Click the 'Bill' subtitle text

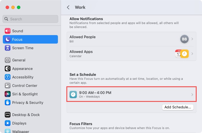[71, 42]
